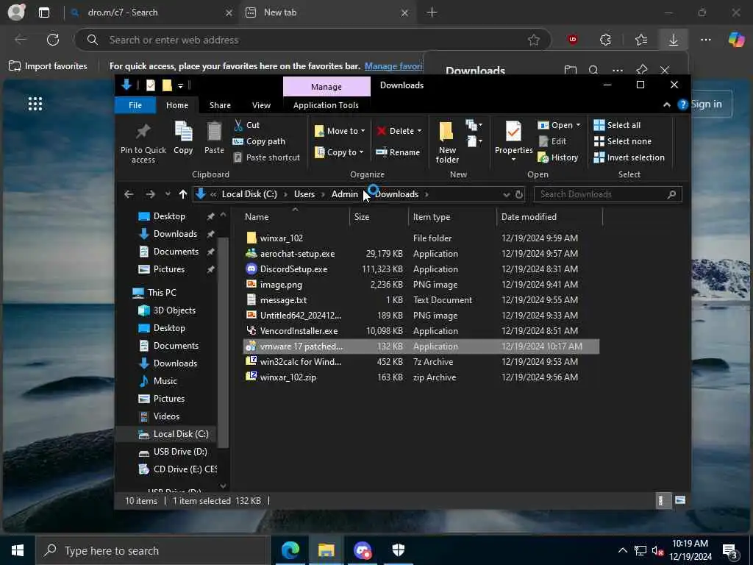Open the Copy to dropdown
This screenshot has width=753, height=565.
pos(339,152)
